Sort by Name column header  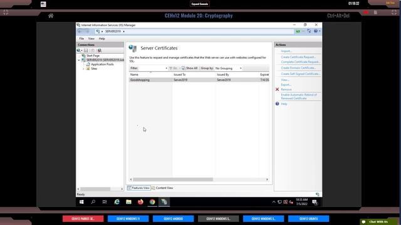point(150,74)
